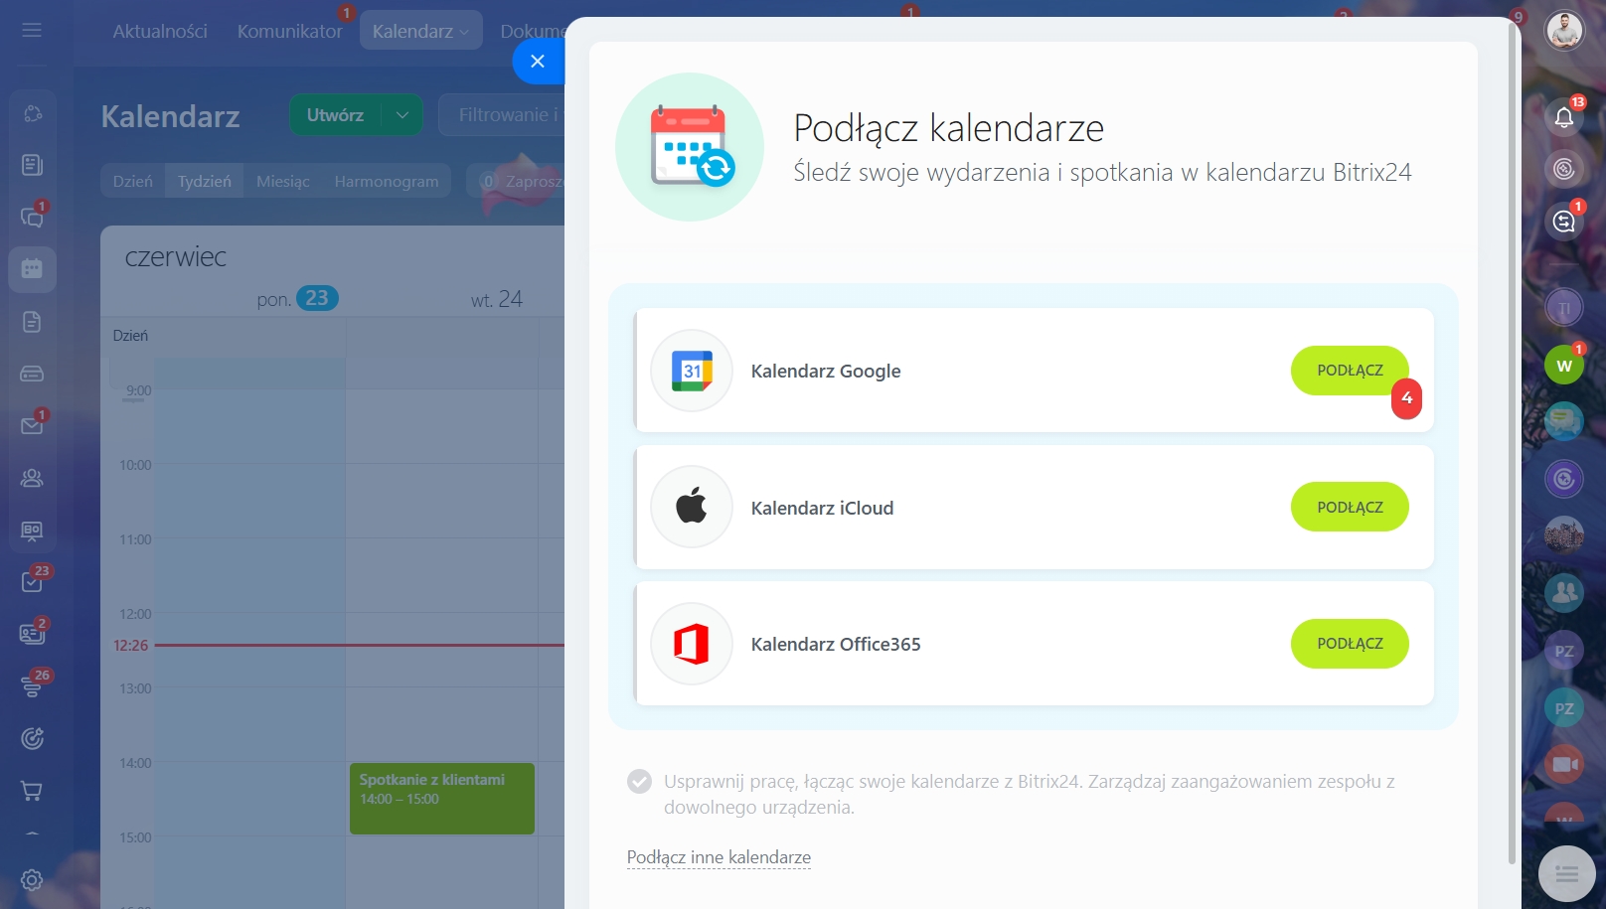
Task: Open Aktualności tab in top menu
Action: point(160,31)
